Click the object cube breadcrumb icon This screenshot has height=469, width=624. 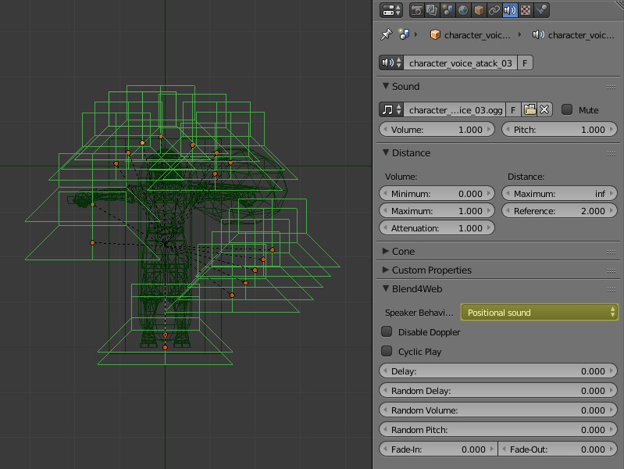(x=435, y=34)
